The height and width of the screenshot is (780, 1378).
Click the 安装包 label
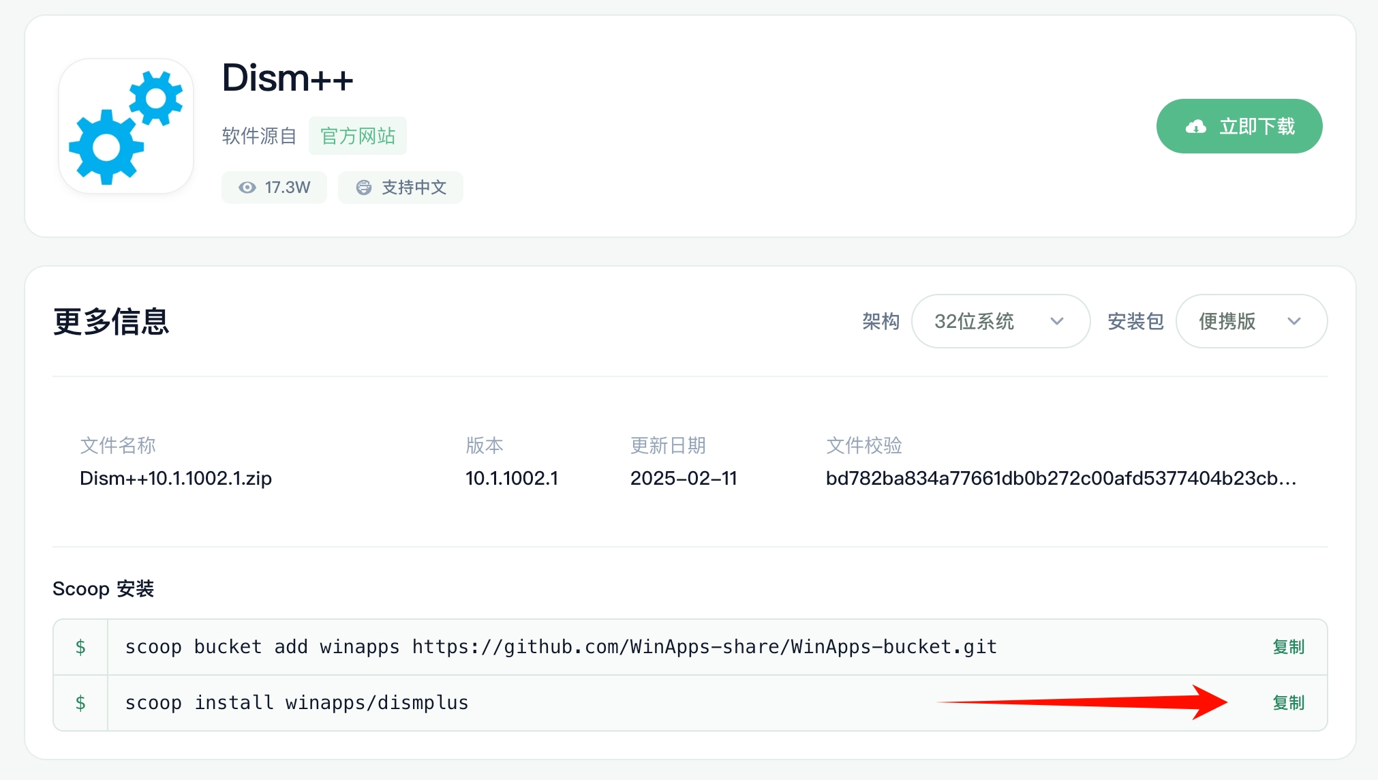[x=1135, y=321]
